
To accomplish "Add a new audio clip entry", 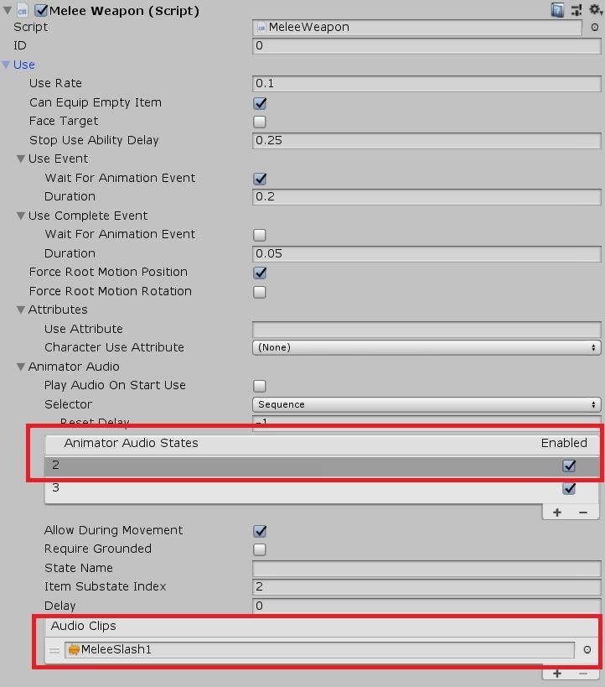I will click(x=557, y=674).
